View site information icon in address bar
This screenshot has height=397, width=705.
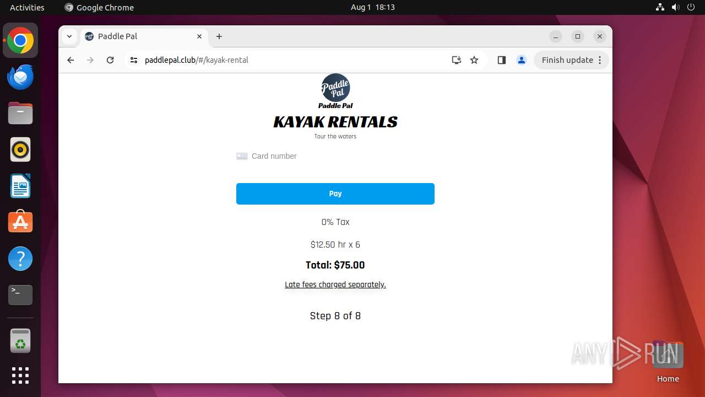pos(133,60)
